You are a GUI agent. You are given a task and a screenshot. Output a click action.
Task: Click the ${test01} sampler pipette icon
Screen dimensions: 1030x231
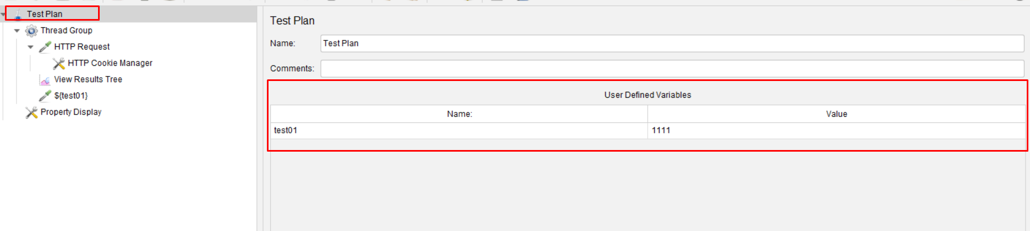point(45,96)
